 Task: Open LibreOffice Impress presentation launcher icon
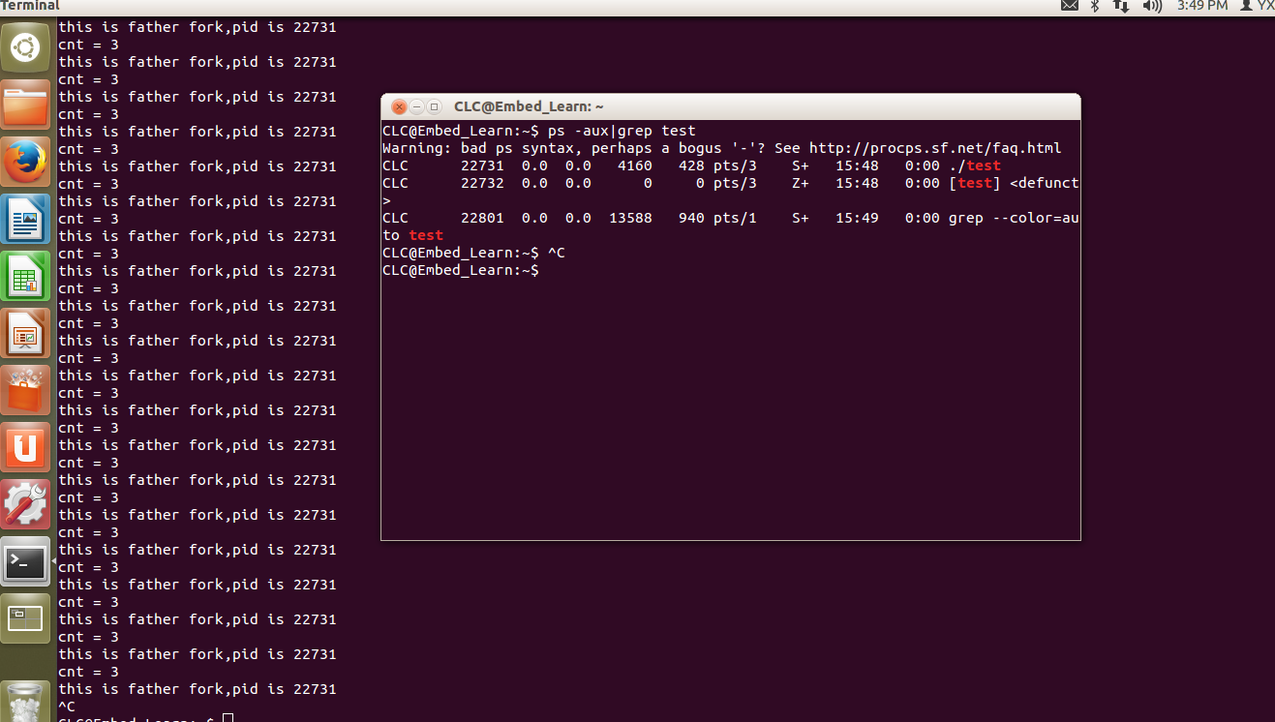[25, 332]
